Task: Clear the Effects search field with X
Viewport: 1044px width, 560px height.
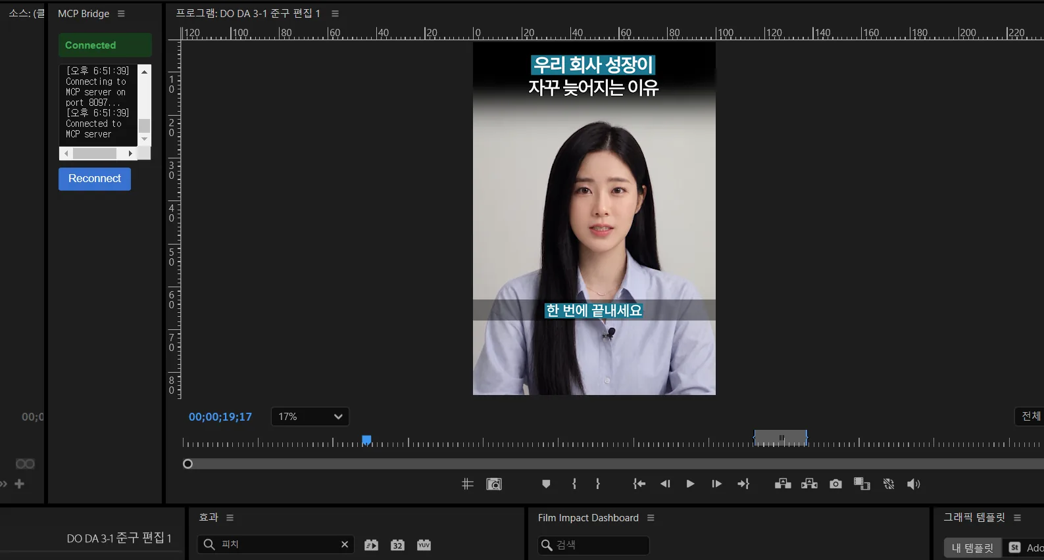Action: click(x=344, y=544)
